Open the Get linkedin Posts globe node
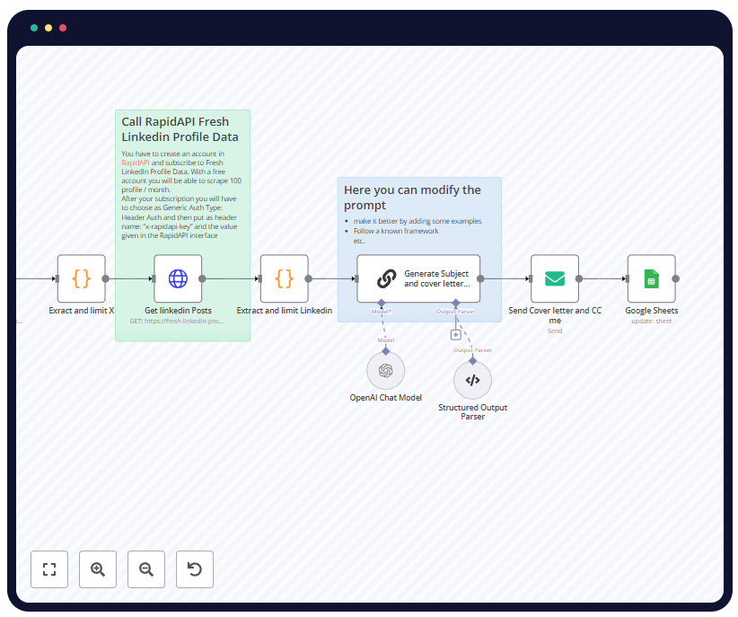This screenshot has height=617, width=738. coord(178,278)
